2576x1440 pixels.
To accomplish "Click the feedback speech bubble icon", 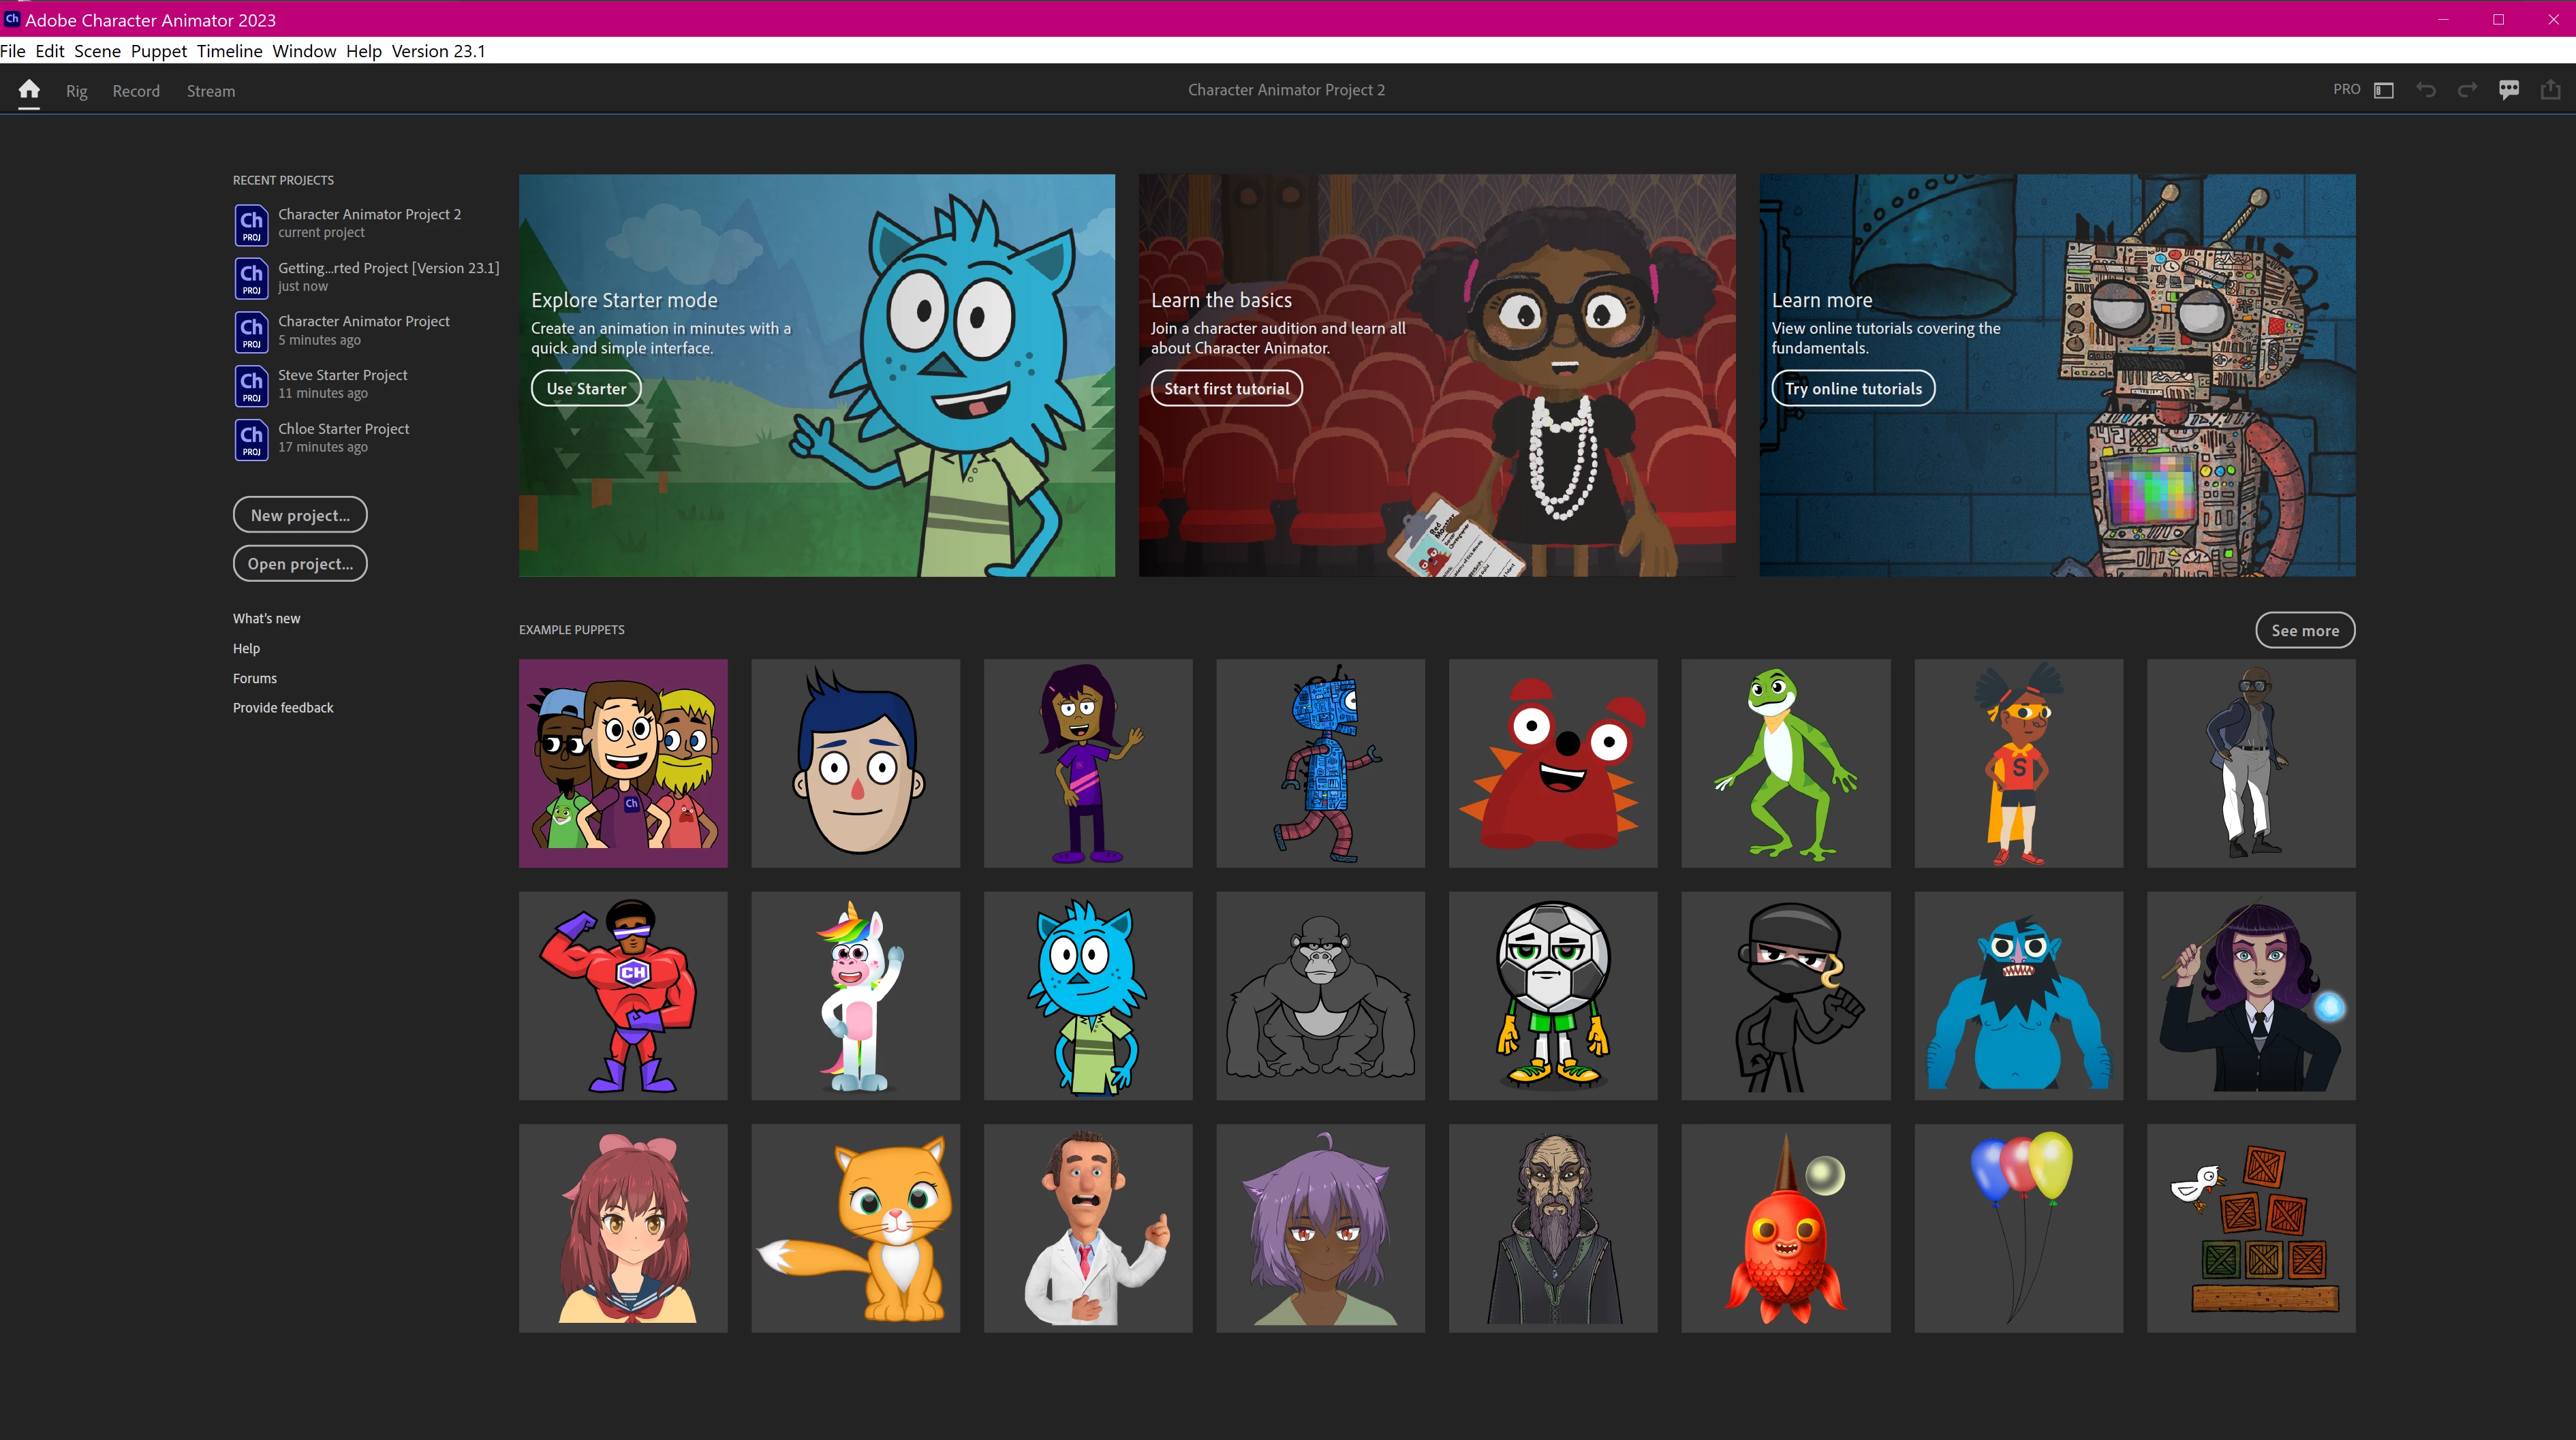I will click(2509, 90).
